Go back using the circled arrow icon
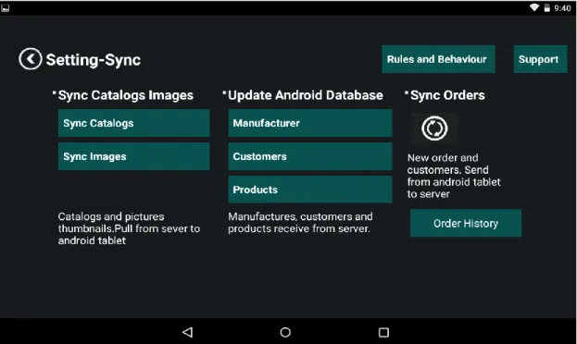 (x=31, y=59)
